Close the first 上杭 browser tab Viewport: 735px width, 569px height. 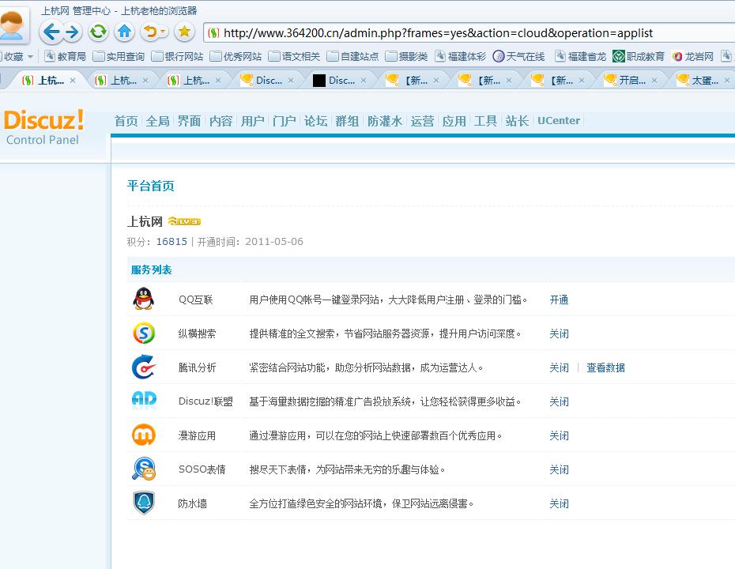(73, 80)
